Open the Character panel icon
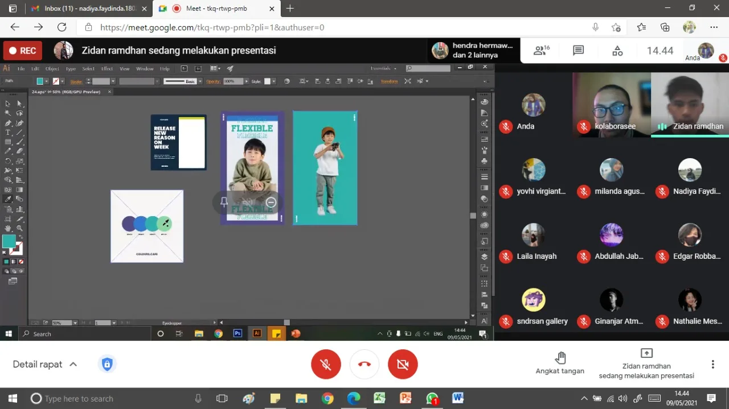The image size is (729, 409). 485,321
